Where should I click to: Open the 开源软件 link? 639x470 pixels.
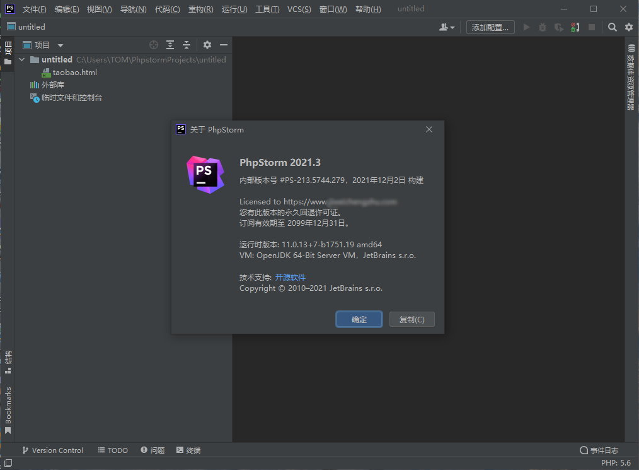point(290,277)
